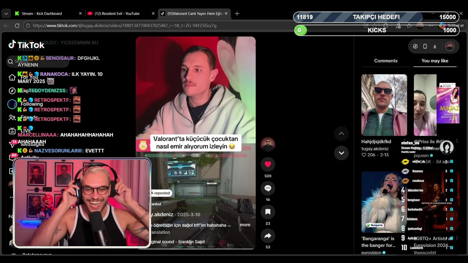Viewport: 468px width, 263px height.
Task: Close the Valorant TikTok tab
Action: 226,14
